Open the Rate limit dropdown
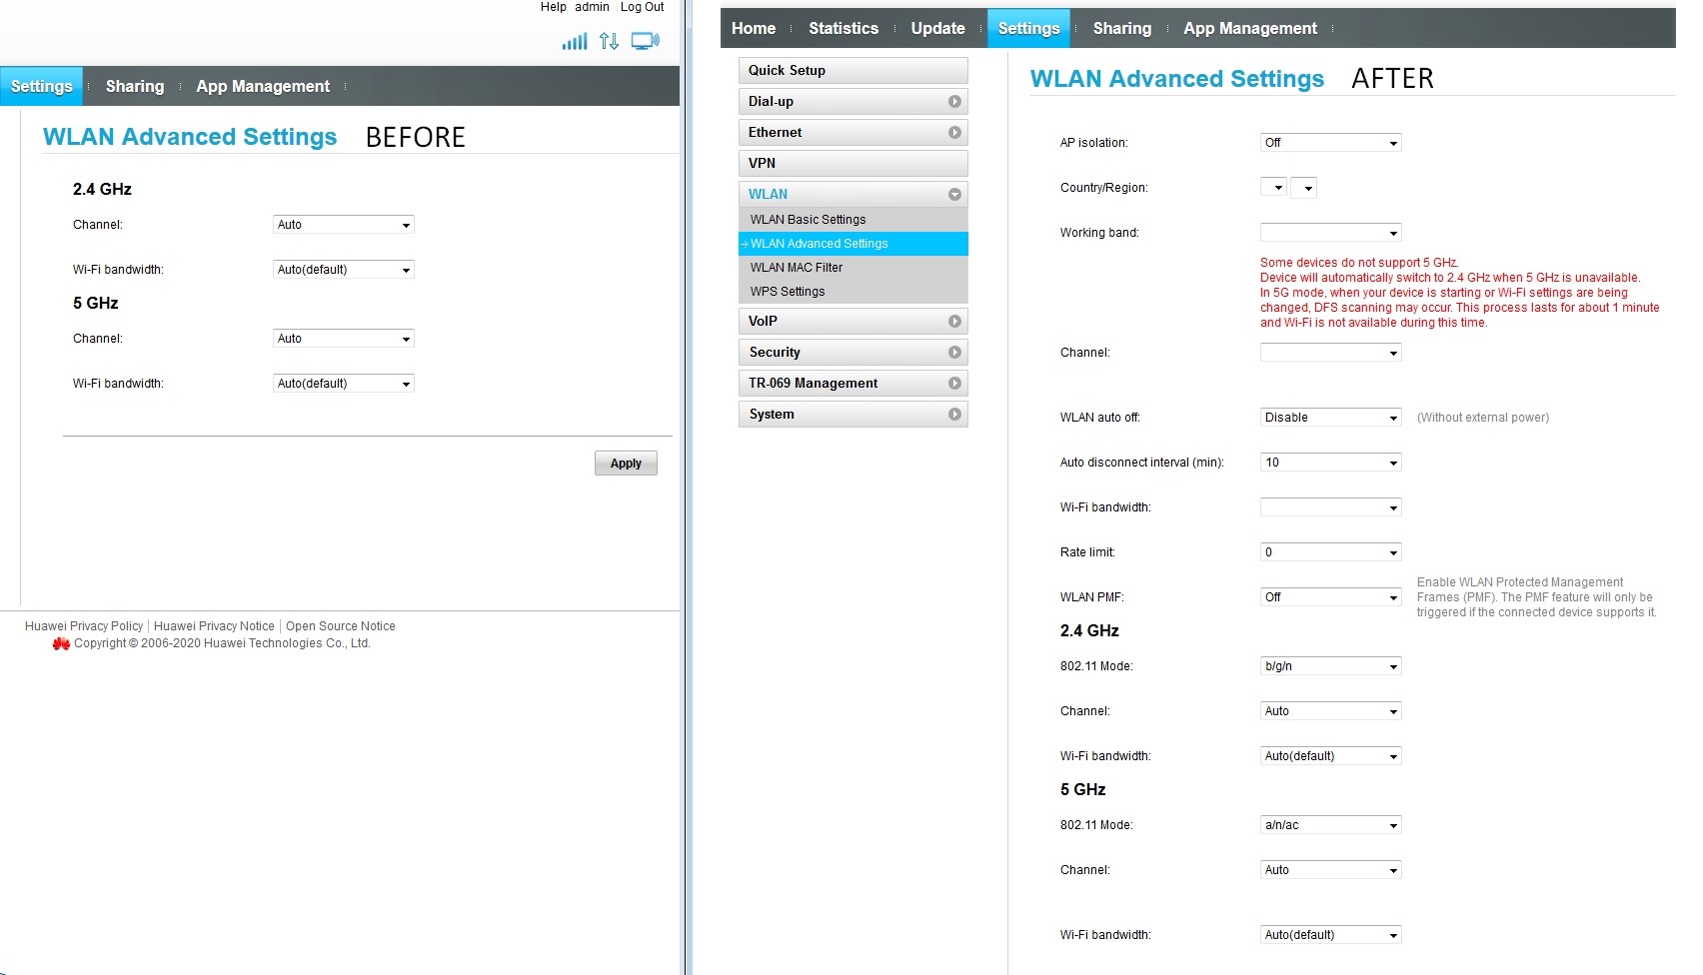This screenshot has height=975, width=1703. (x=1330, y=552)
